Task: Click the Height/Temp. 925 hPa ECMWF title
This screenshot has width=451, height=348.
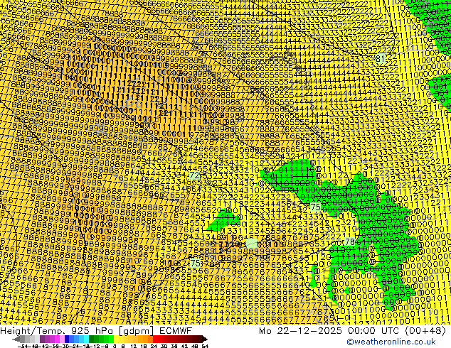Action: tap(96, 330)
